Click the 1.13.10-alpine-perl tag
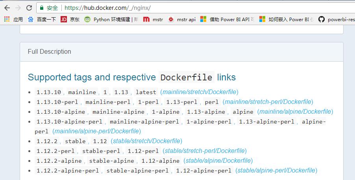Image resolution: width=355 pixels, height=180 pixels. tap(70, 122)
